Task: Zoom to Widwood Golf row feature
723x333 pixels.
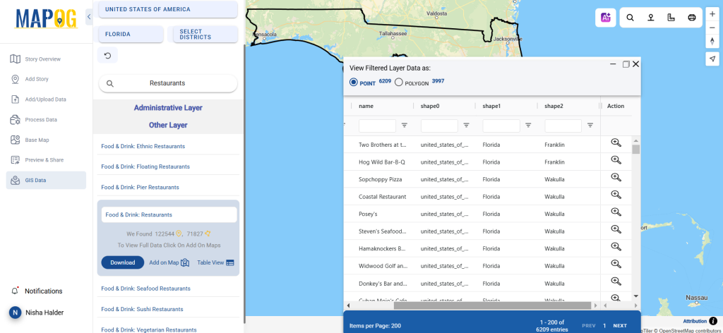Action: (616, 264)
